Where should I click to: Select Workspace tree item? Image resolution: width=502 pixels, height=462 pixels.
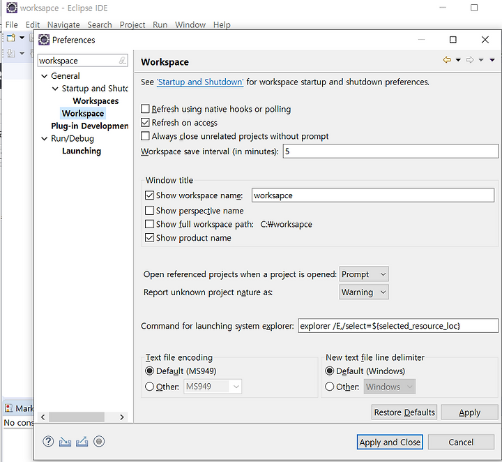[x=83, y=114]
